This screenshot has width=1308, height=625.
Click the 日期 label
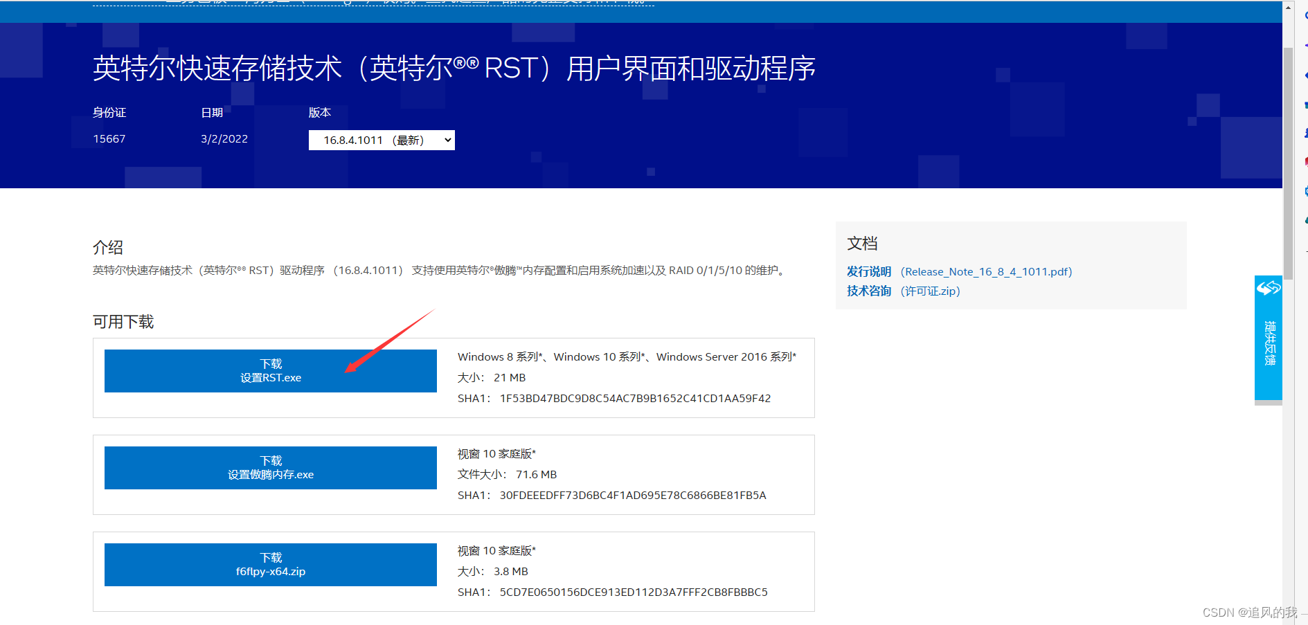tap(212, 113)
